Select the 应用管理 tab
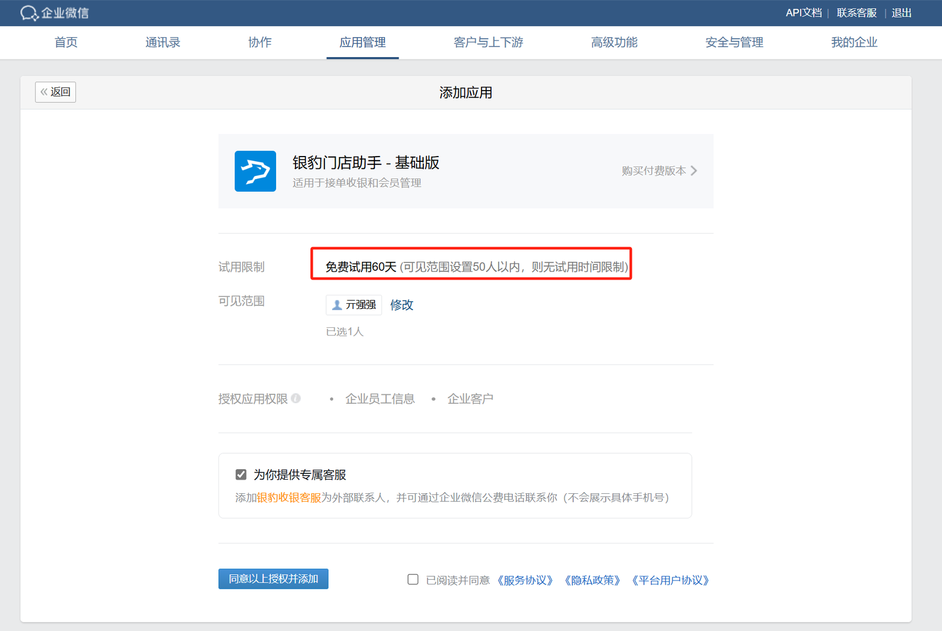The image size is (942, 631). pyautogui.click(x=363, y=42)
